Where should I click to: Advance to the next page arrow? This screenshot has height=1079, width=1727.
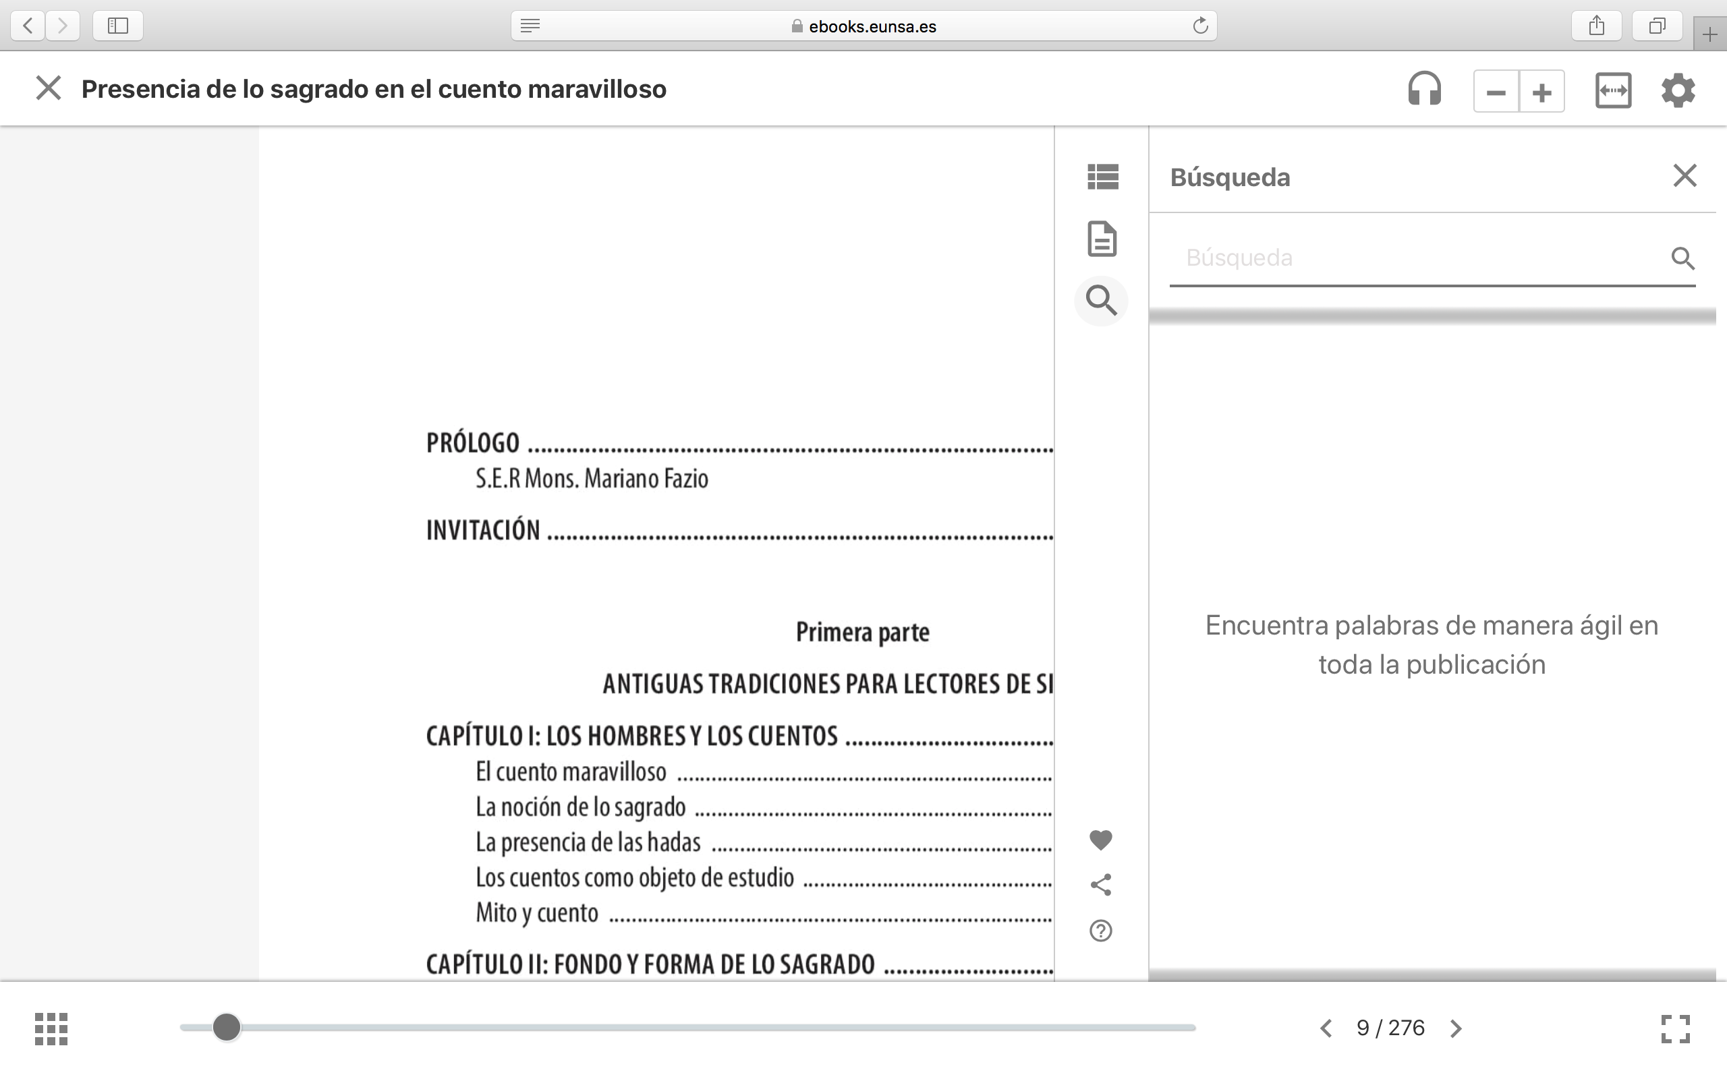pyautogui.click(x=1456, y=1028)
